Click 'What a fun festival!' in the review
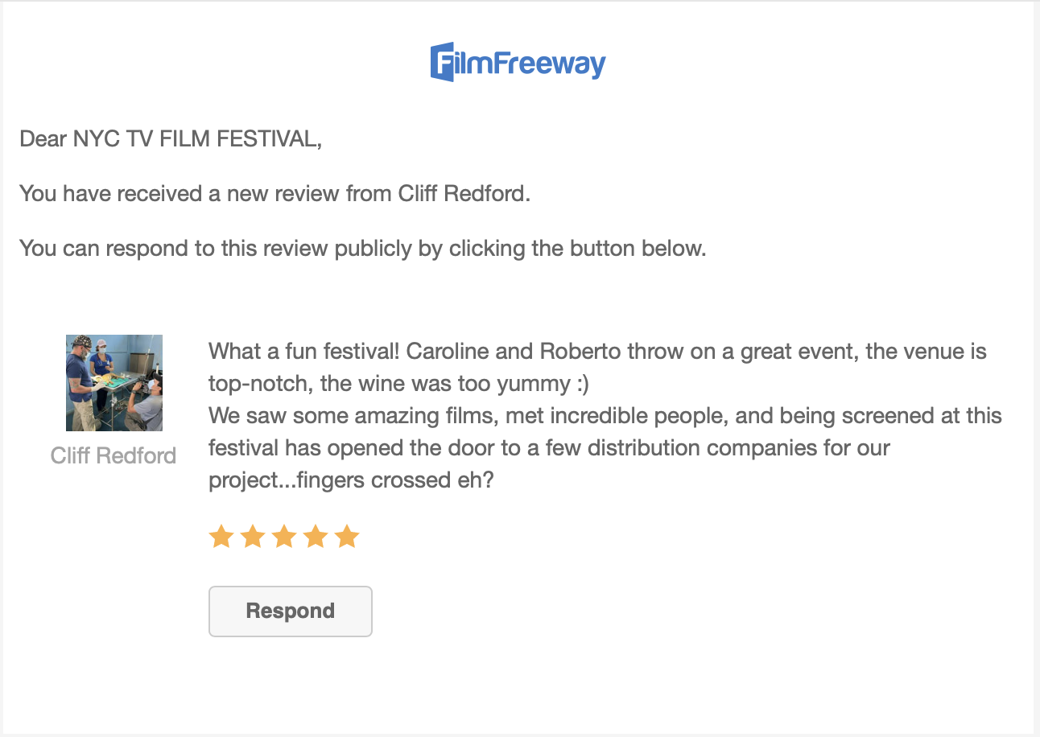The height and width of the screenshot is (737, 1040). [x=306, y=352]
